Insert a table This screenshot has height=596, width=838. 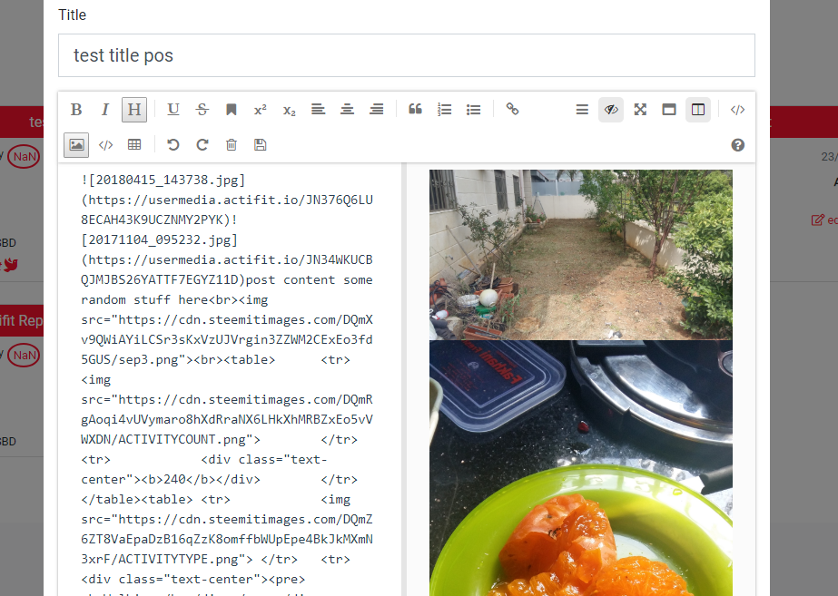click(x=134, y=145)
